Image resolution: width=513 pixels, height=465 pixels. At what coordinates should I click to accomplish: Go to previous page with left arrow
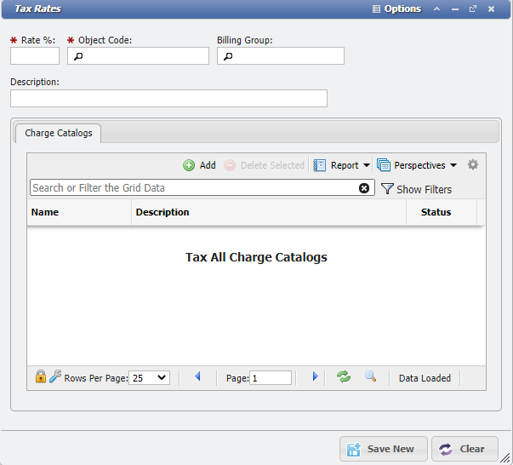[x=198, y=376]
